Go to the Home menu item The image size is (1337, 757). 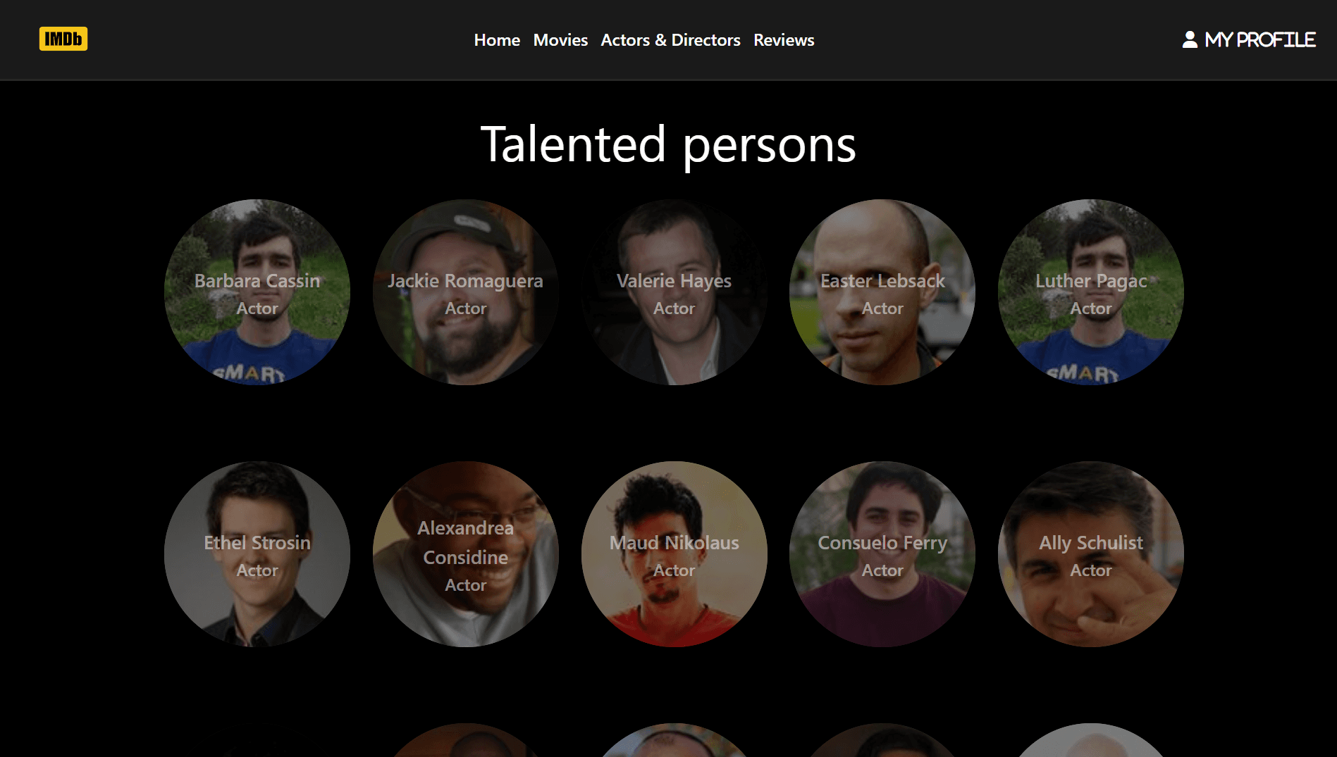[x=497, y=40]
